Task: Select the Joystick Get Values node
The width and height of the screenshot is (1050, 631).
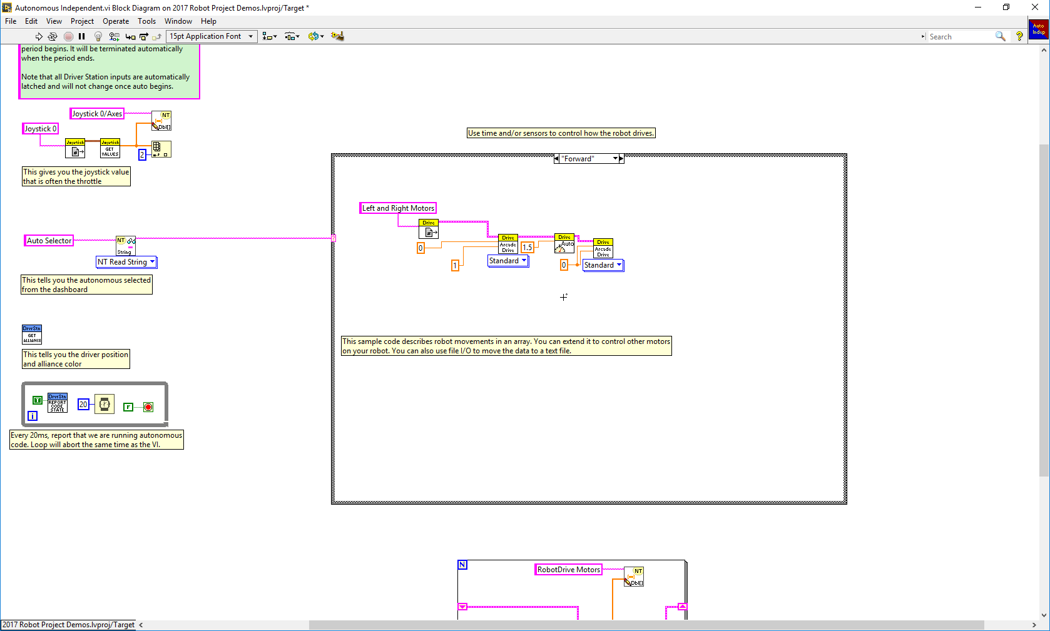Action: tap(110, 149)
